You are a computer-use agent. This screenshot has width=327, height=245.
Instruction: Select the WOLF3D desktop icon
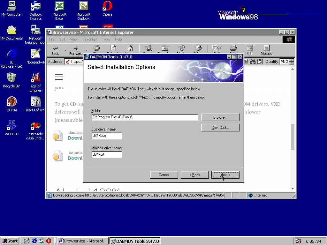click(12, 128)
